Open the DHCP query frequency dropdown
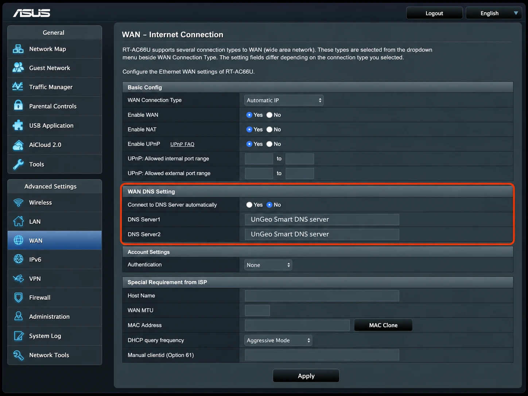The width and height of the screenshot is (528, 396). click(278, 340)
